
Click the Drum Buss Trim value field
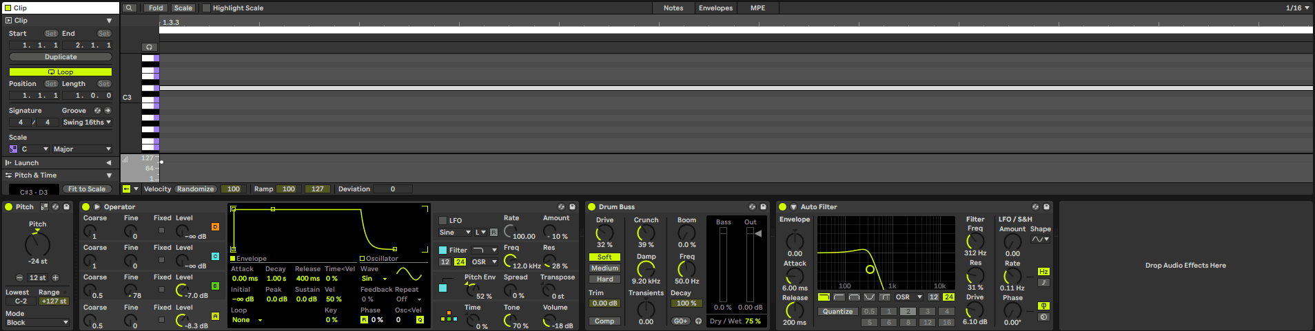pos(604,303)
